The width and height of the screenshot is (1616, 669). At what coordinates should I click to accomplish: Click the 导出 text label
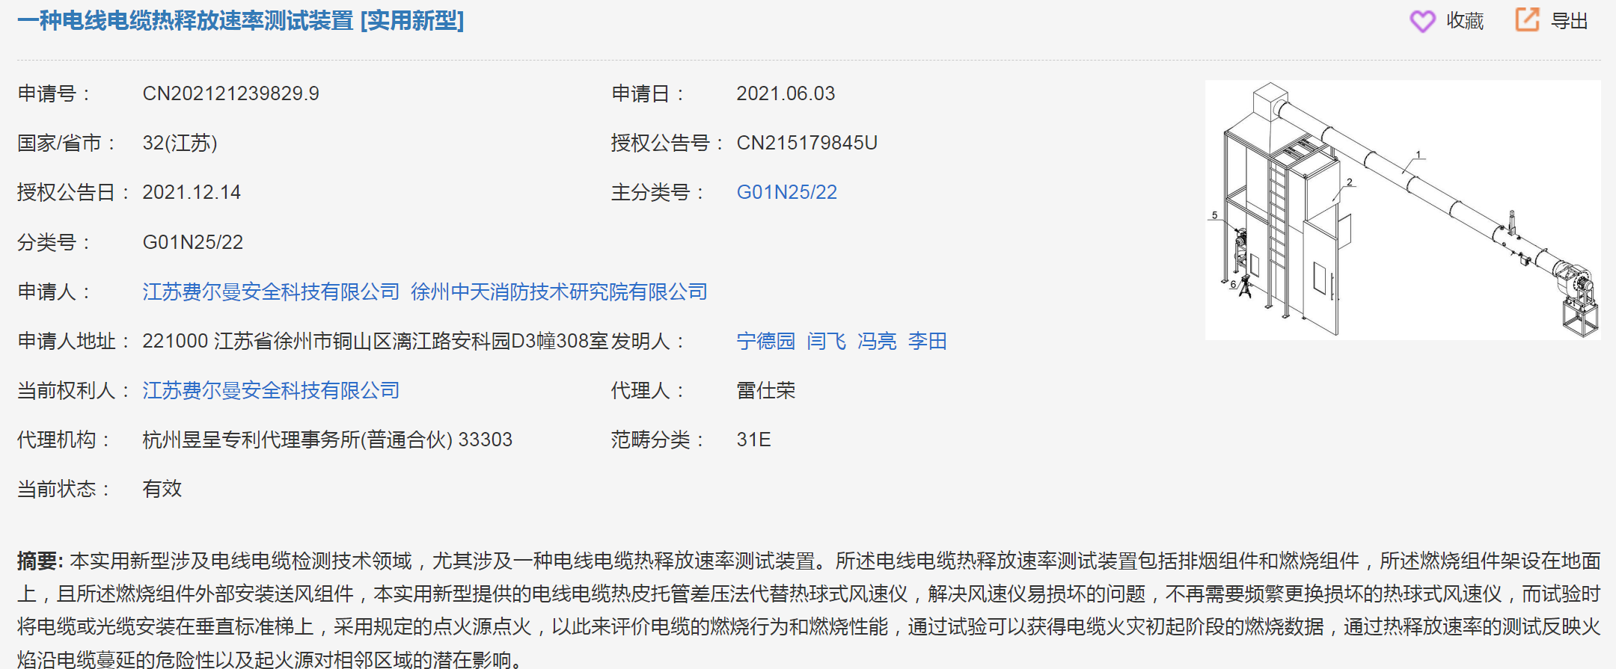click(x=1569, y=21)
